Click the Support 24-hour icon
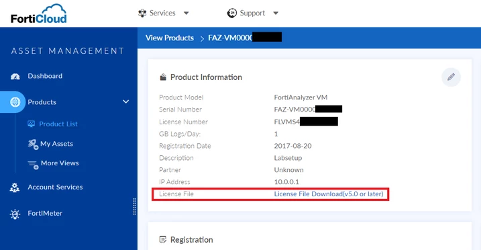 [x=232, y=13]
